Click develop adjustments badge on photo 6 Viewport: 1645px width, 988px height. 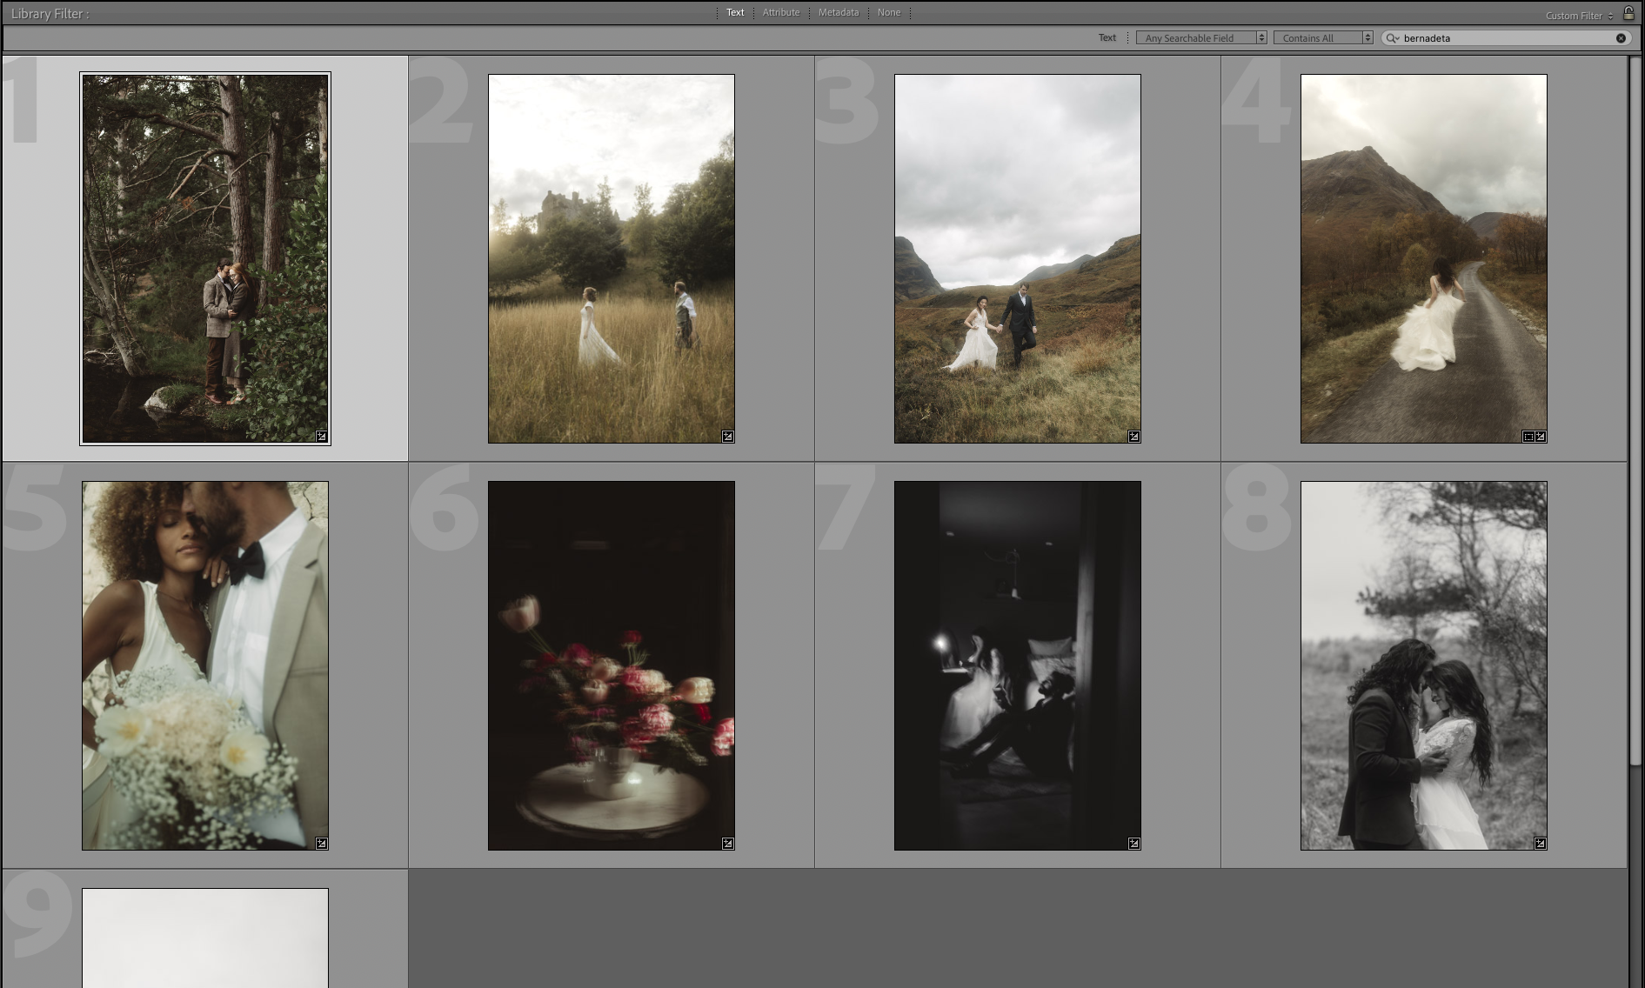(728, 844)
